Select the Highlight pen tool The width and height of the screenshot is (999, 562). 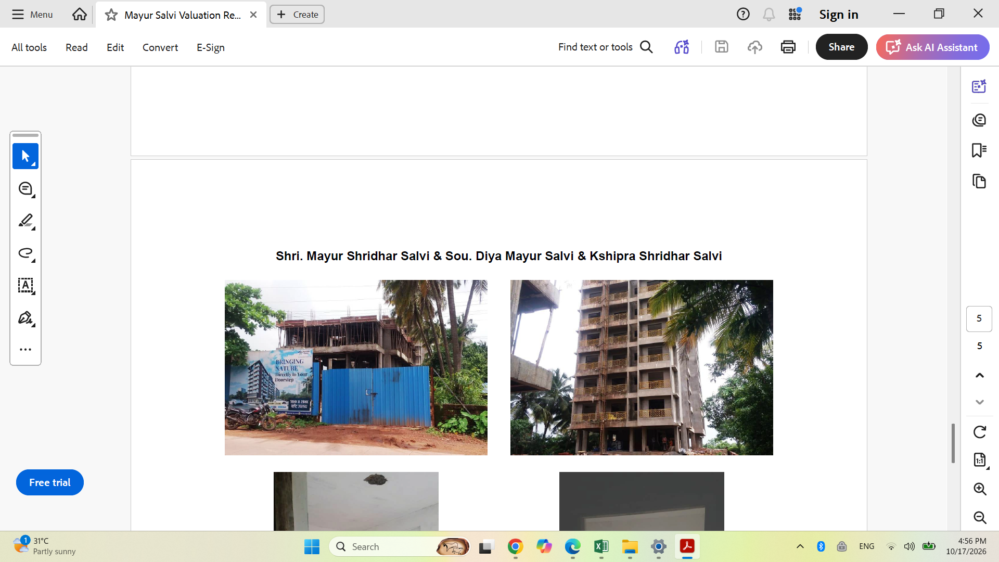coord(25,221)
